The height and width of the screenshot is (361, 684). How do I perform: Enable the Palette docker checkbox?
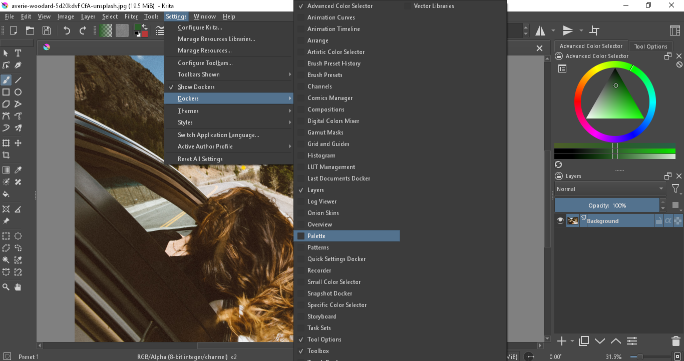click(x=301, y=236)
